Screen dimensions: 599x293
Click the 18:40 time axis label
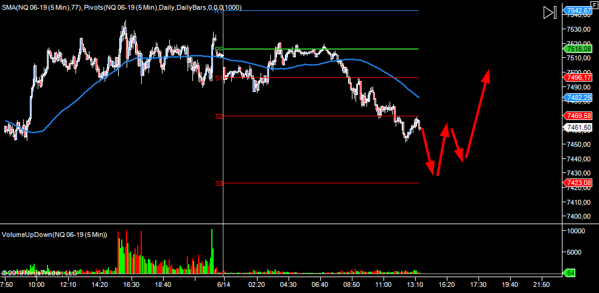pyautogui.click(x=163, y=285)
